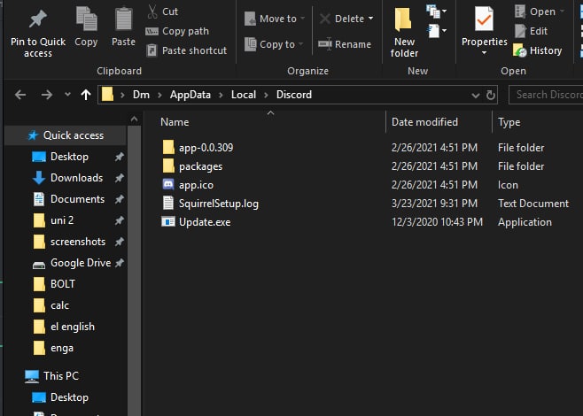This screenshot has height=416, width=583.
Task: Click 12/3/2020 10:43 PM date cell
Action: tap(437, 222)
